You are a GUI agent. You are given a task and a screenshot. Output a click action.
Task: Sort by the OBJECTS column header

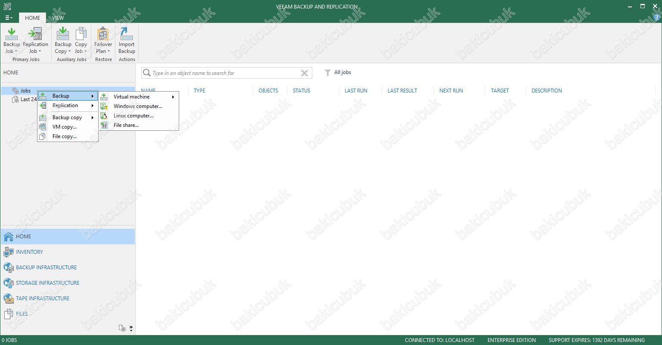tap(268, 91)
